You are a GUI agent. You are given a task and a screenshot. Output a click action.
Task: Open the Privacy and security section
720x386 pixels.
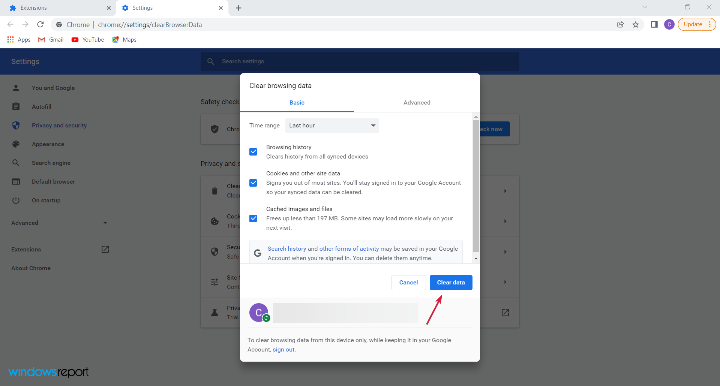tap(16, 125)
